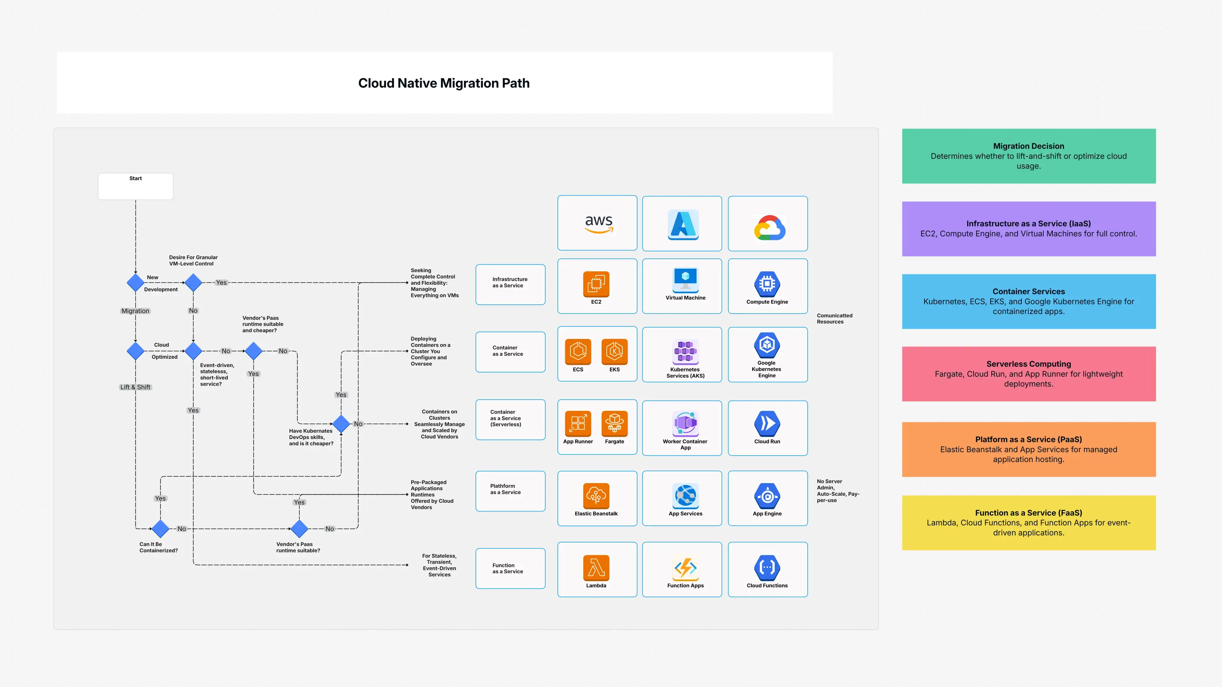The height and width of the screenshot is (687, 1222).
Task: Select the Start flowchart box
Action: (136, 186)
